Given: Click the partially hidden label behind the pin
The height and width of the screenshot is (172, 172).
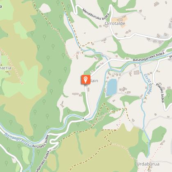Looking at the screenshot, I should (94, 81).
